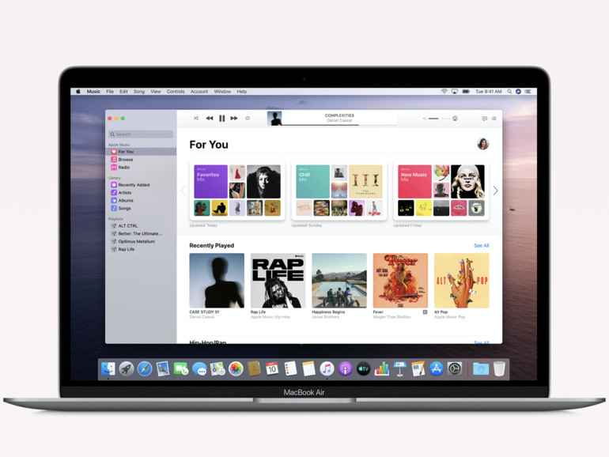
Task: Open the Help menu
Action: click(x=241, y=92)
